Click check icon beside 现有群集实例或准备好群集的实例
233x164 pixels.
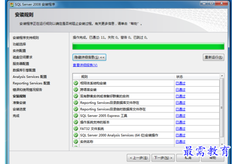76,96
